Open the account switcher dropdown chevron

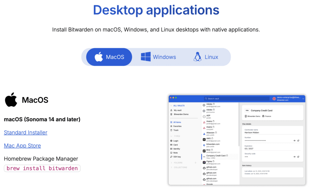[303, 99]
